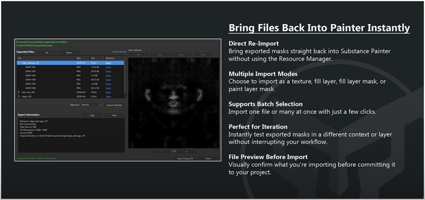Sort by the File column header
This screenshot has width=425, height=200.
(46, 58)
